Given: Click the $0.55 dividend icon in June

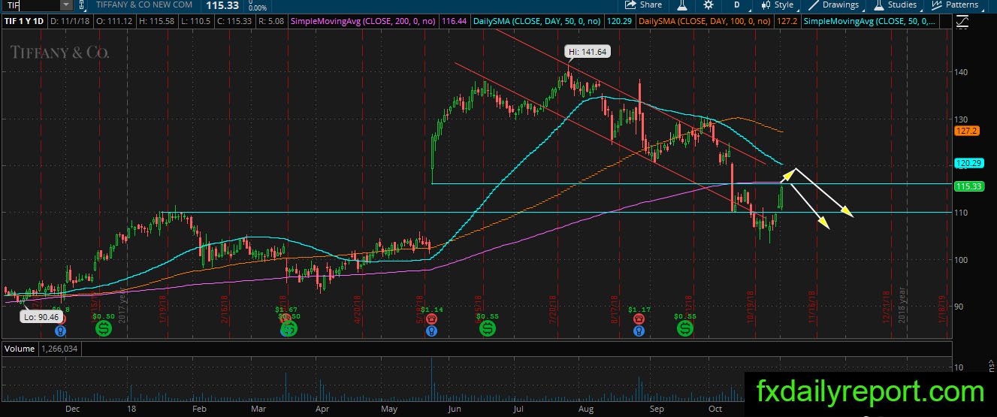Looking at the screenshot, I should coord(487,328).
